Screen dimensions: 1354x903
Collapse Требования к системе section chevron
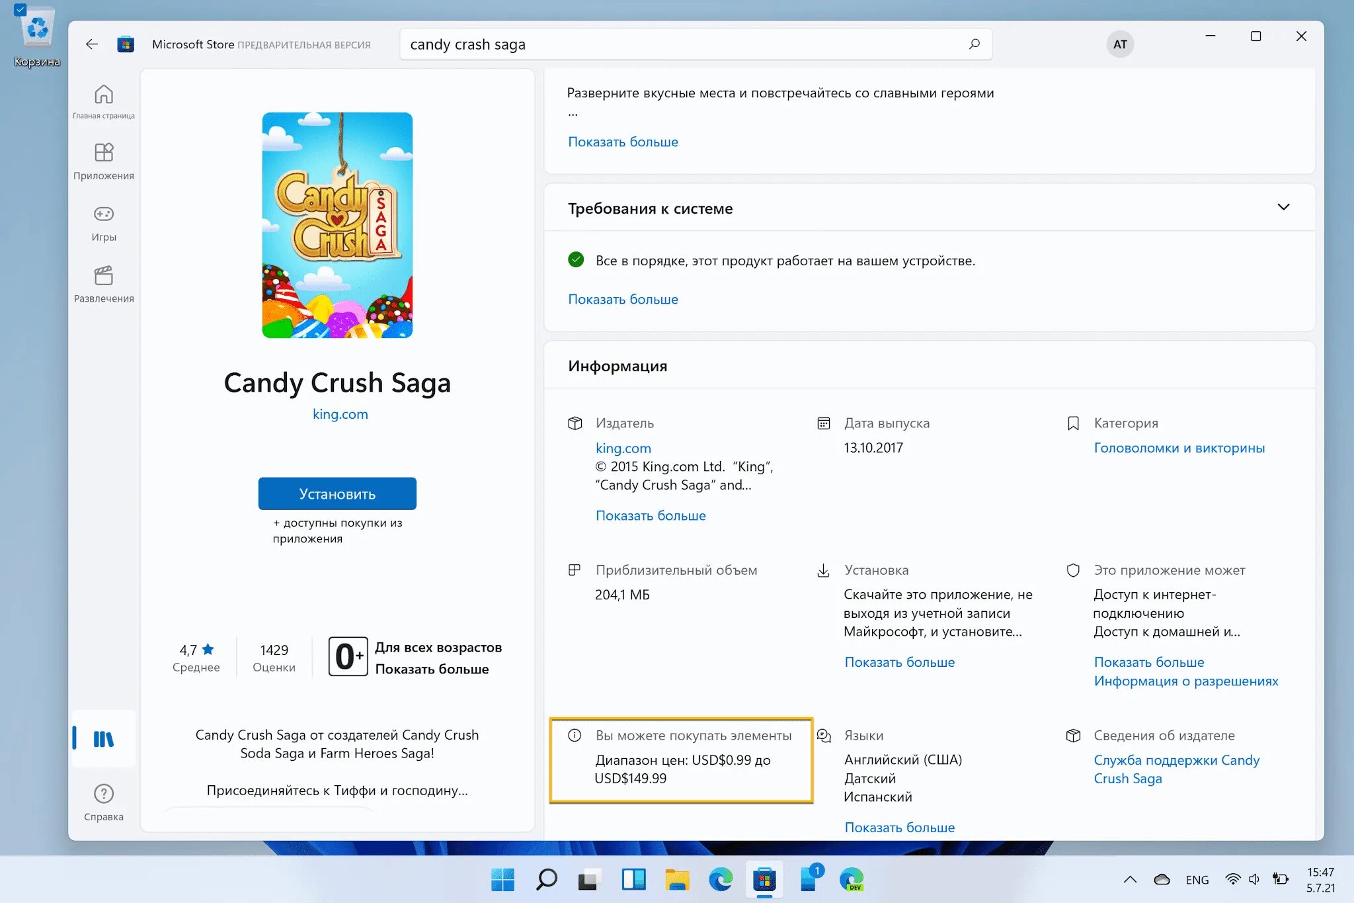(x=1283, y=207)
